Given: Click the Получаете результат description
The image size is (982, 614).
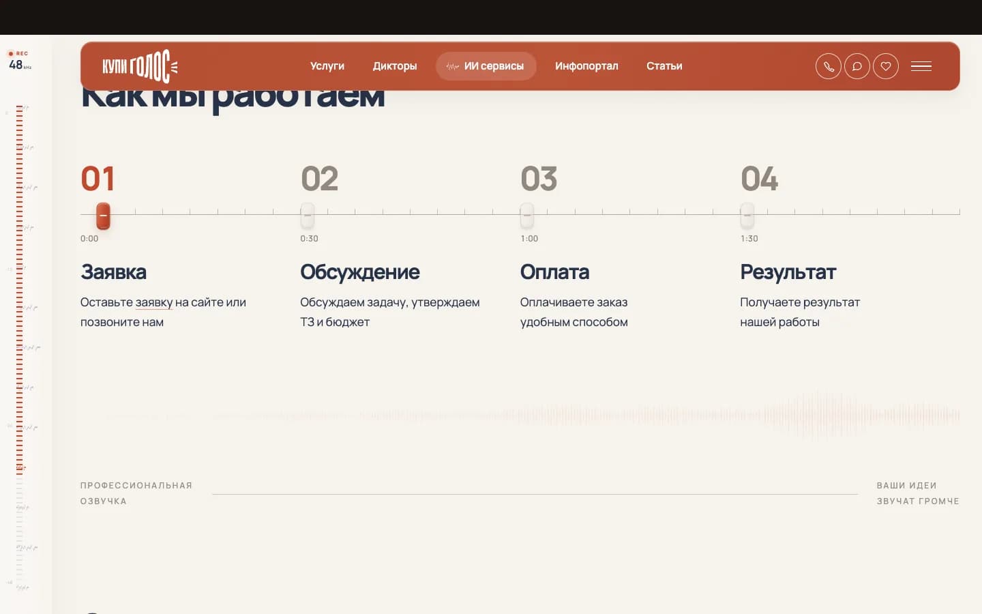Looking at the screenshot, I should pos(800,312).
